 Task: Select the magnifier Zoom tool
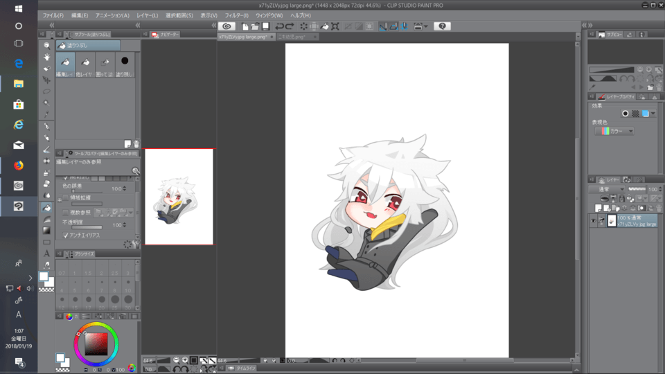click(47, 45)
